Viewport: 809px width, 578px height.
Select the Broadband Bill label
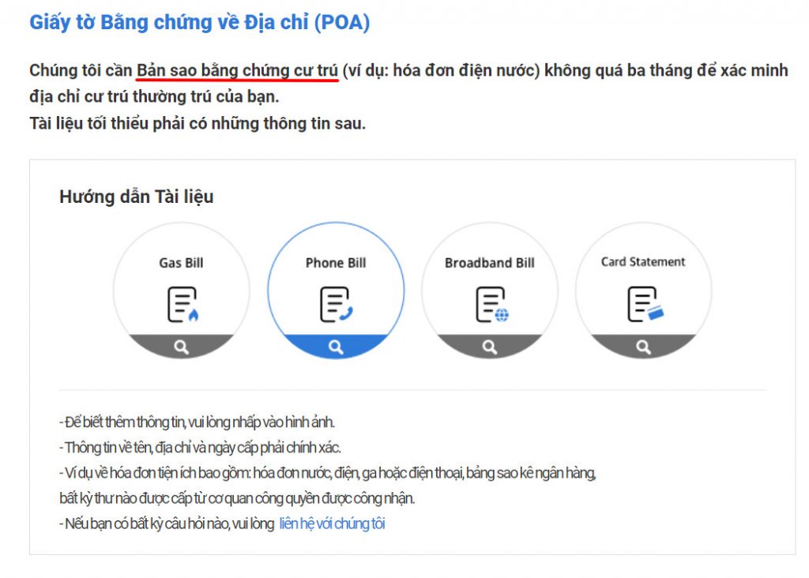point(490,263)
